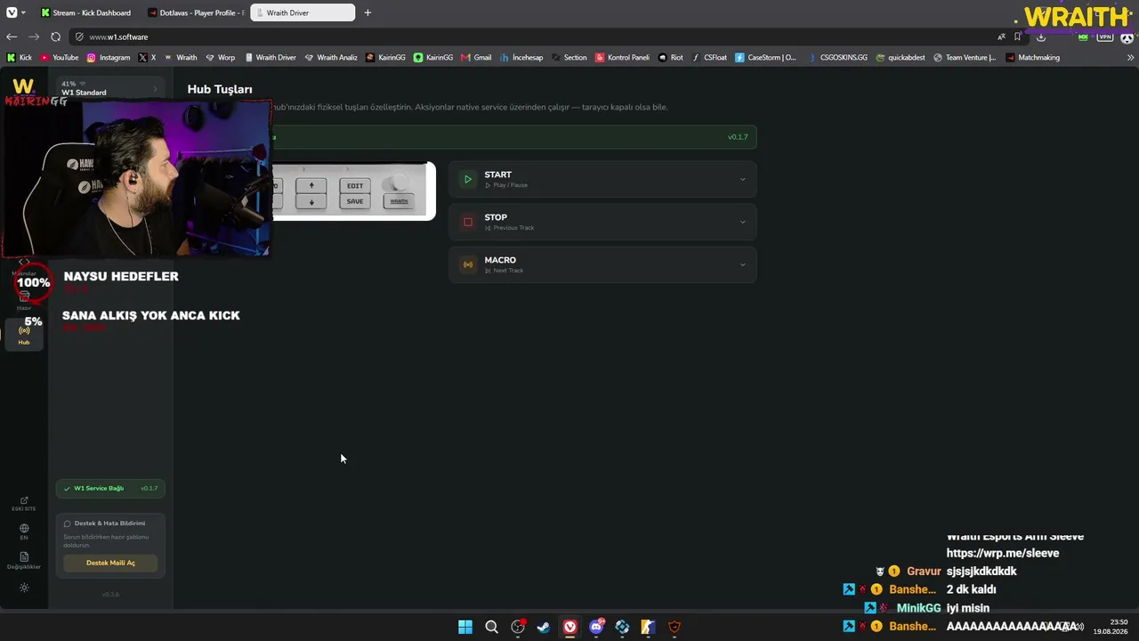Open the browser downloads icon
Viewport: 1139px width, 641px height.
1041,37
